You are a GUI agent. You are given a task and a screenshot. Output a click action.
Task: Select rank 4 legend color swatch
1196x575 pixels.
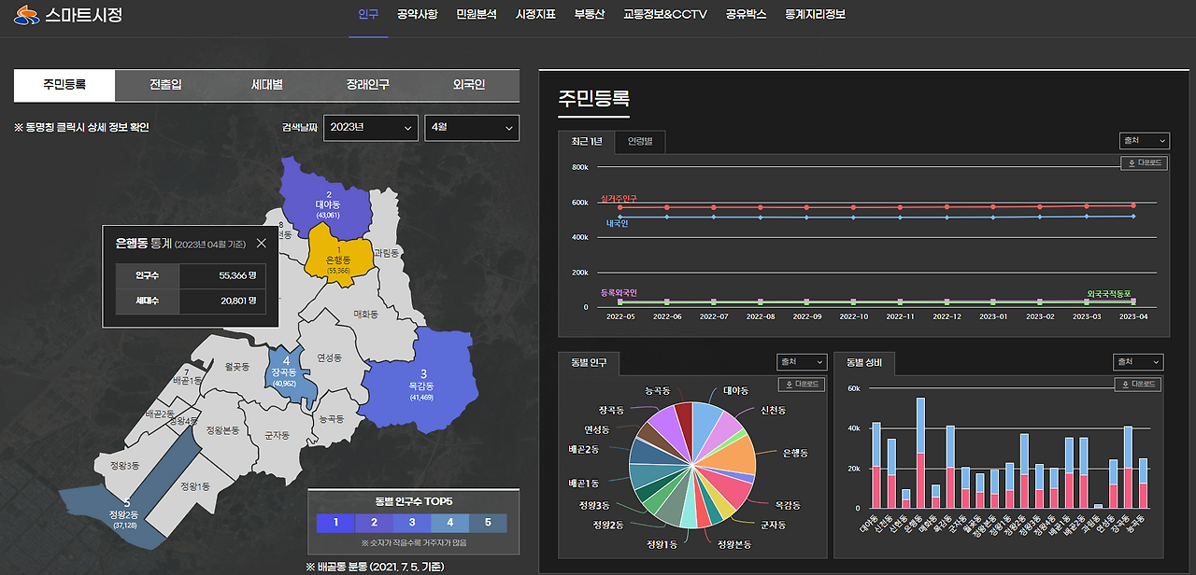449,524
